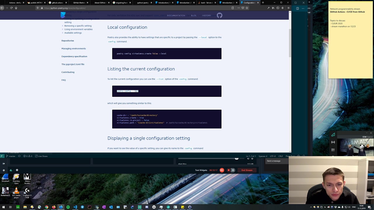
Task: Open Streamlabs settings gear icon
Action: coord(4,170)
